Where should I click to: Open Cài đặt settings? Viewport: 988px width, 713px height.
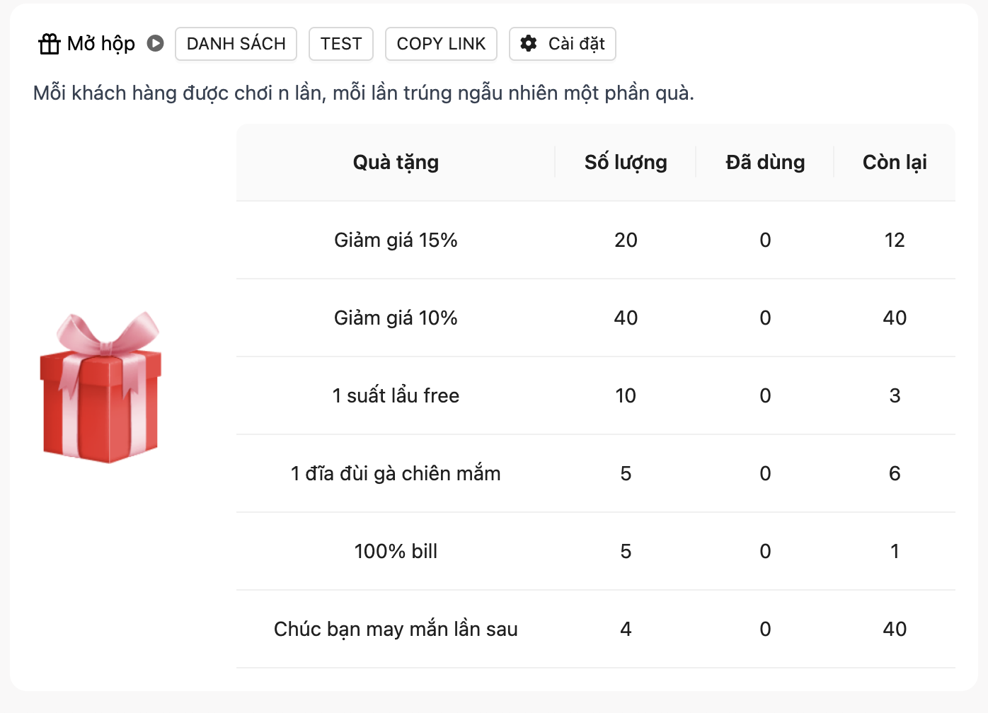point(563,44)
